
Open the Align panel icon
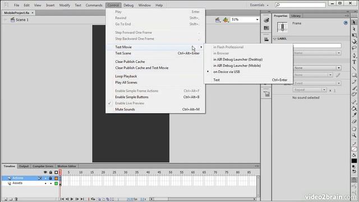point(266,39)
